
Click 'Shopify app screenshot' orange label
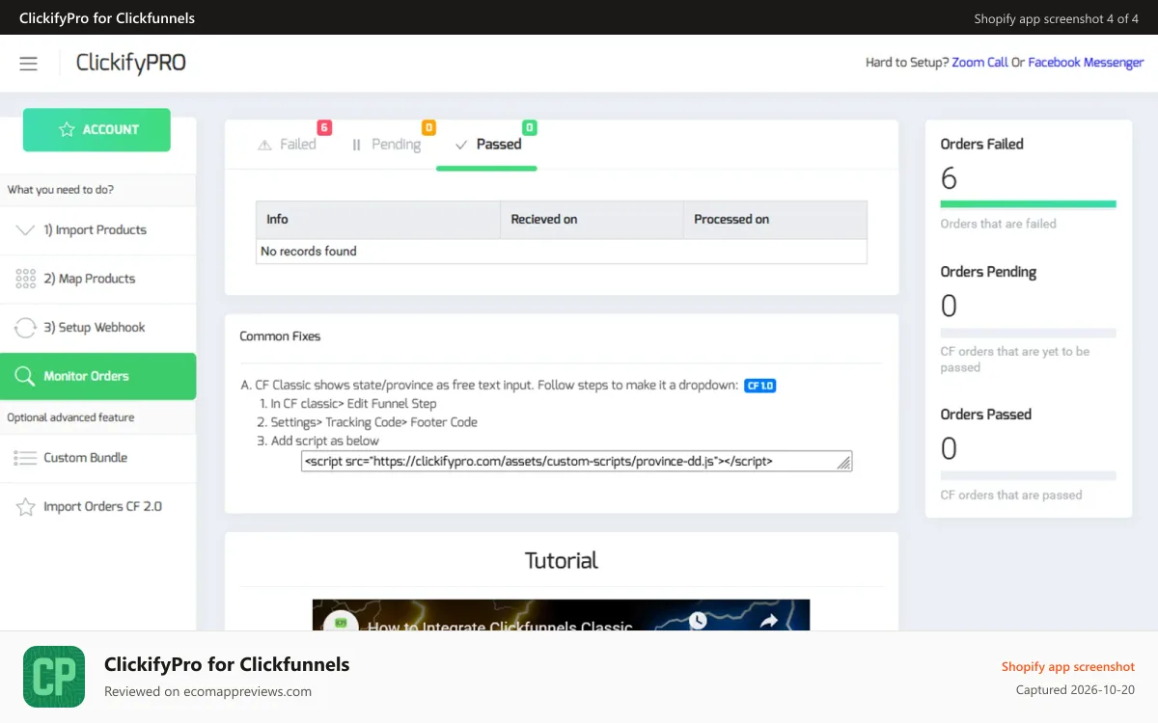(x=1068, y=667)
